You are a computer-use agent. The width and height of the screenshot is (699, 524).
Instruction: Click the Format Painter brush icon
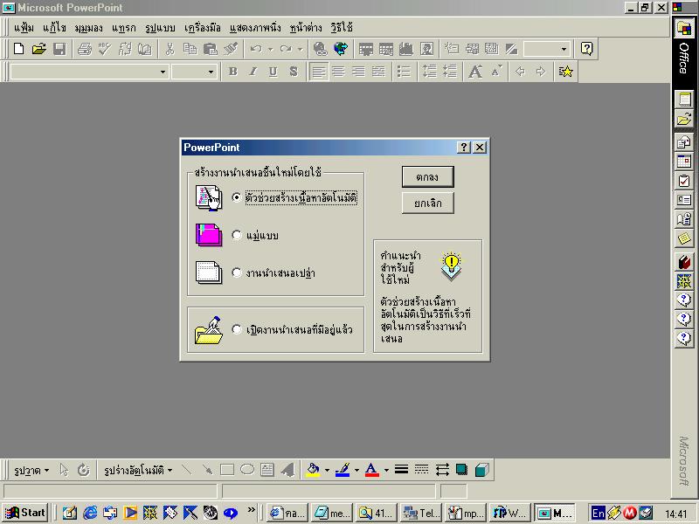coord(231,49)
